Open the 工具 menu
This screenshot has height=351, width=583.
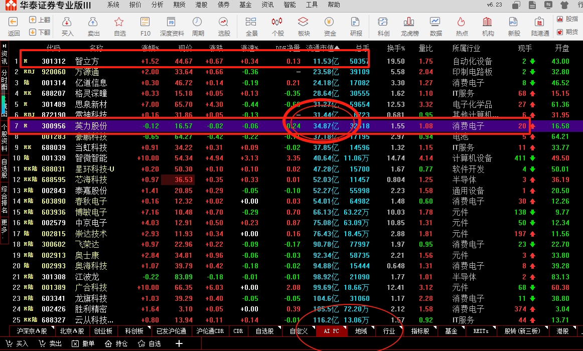pos(312,5)
